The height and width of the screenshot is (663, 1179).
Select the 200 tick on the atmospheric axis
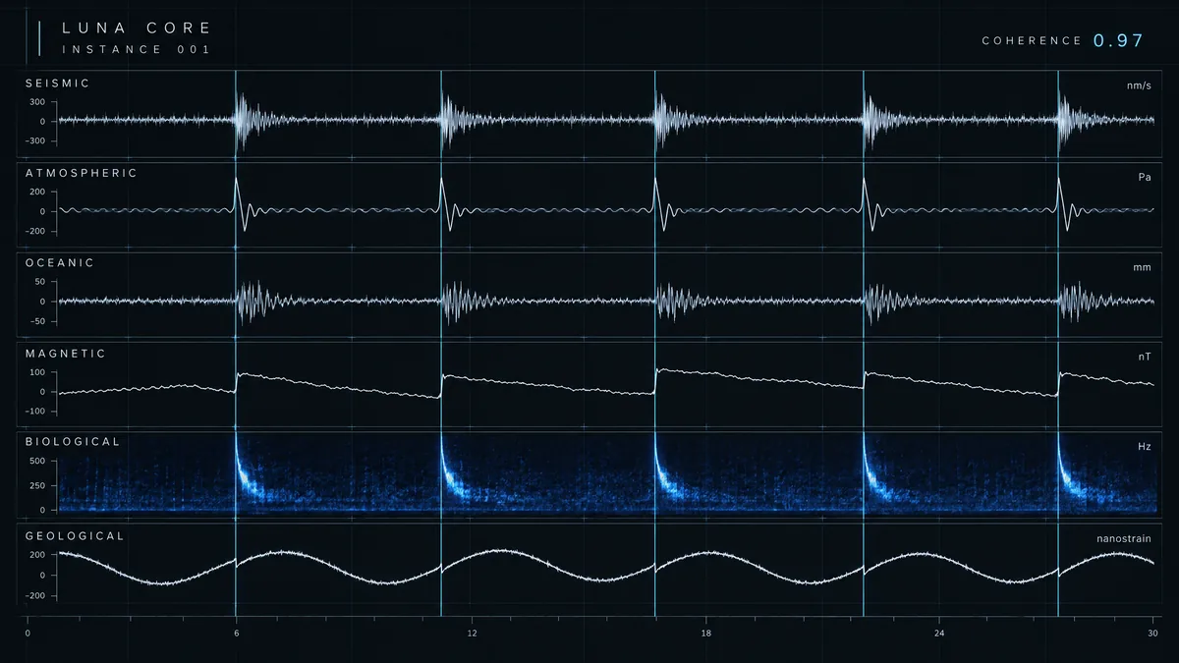point(37,193)
